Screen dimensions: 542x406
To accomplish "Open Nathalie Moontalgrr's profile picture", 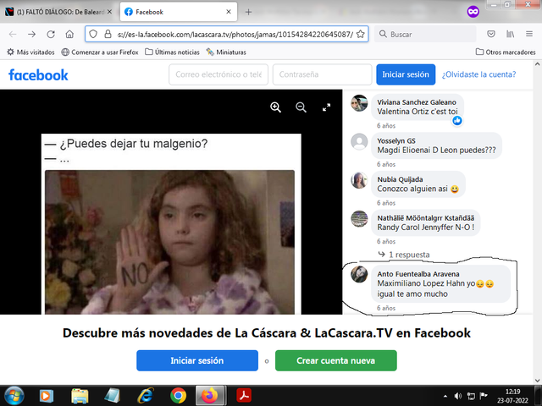I will pos(359,219).
